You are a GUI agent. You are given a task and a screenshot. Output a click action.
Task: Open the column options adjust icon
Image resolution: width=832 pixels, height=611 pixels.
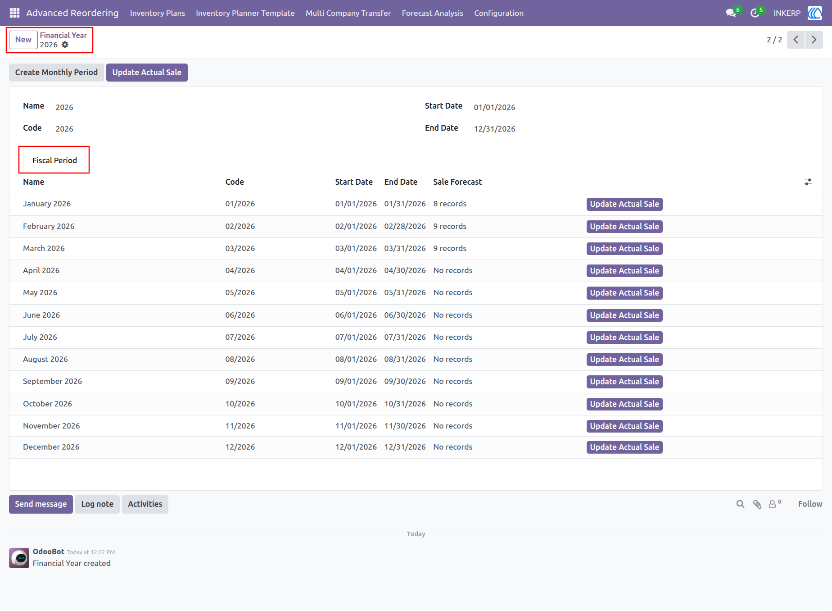point(808,182)
